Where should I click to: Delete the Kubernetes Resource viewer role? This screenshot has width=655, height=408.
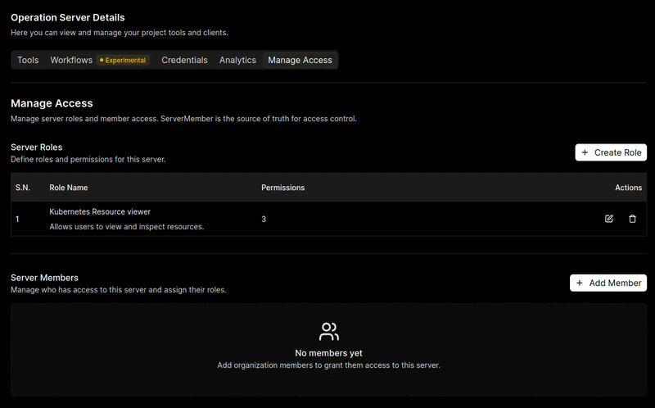click(632, 219)
